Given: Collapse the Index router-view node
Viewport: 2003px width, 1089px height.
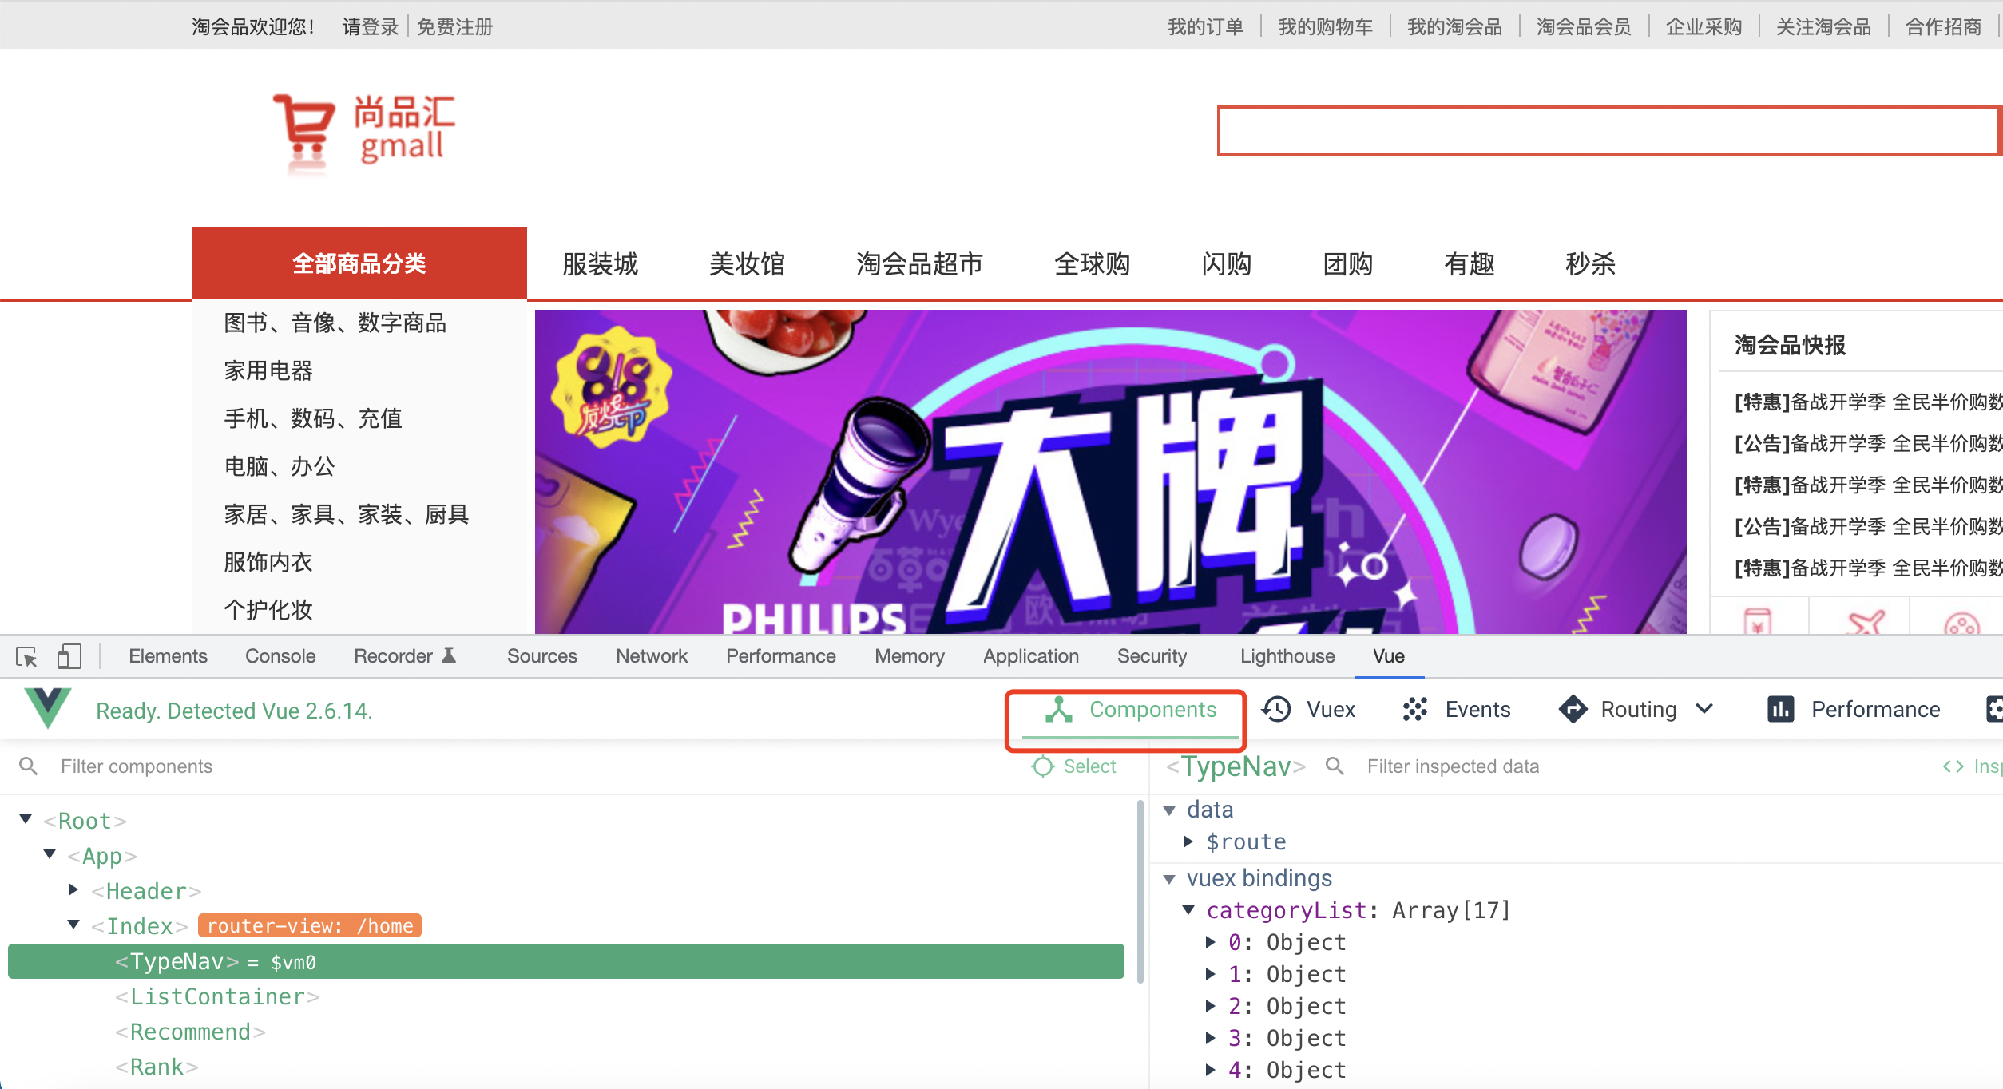Looking at the screenshot, I should click(x=73, y=925).
